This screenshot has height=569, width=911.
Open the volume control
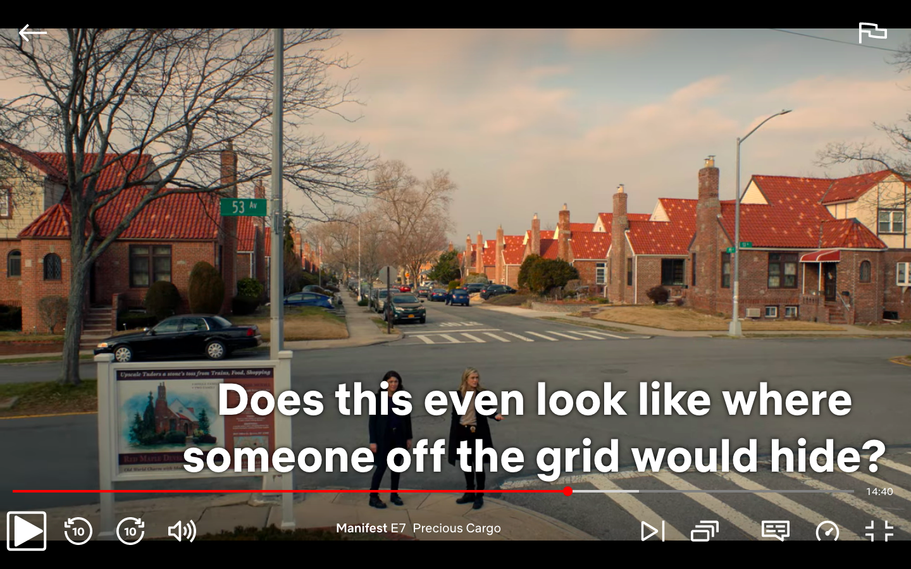tap(182, 531)
